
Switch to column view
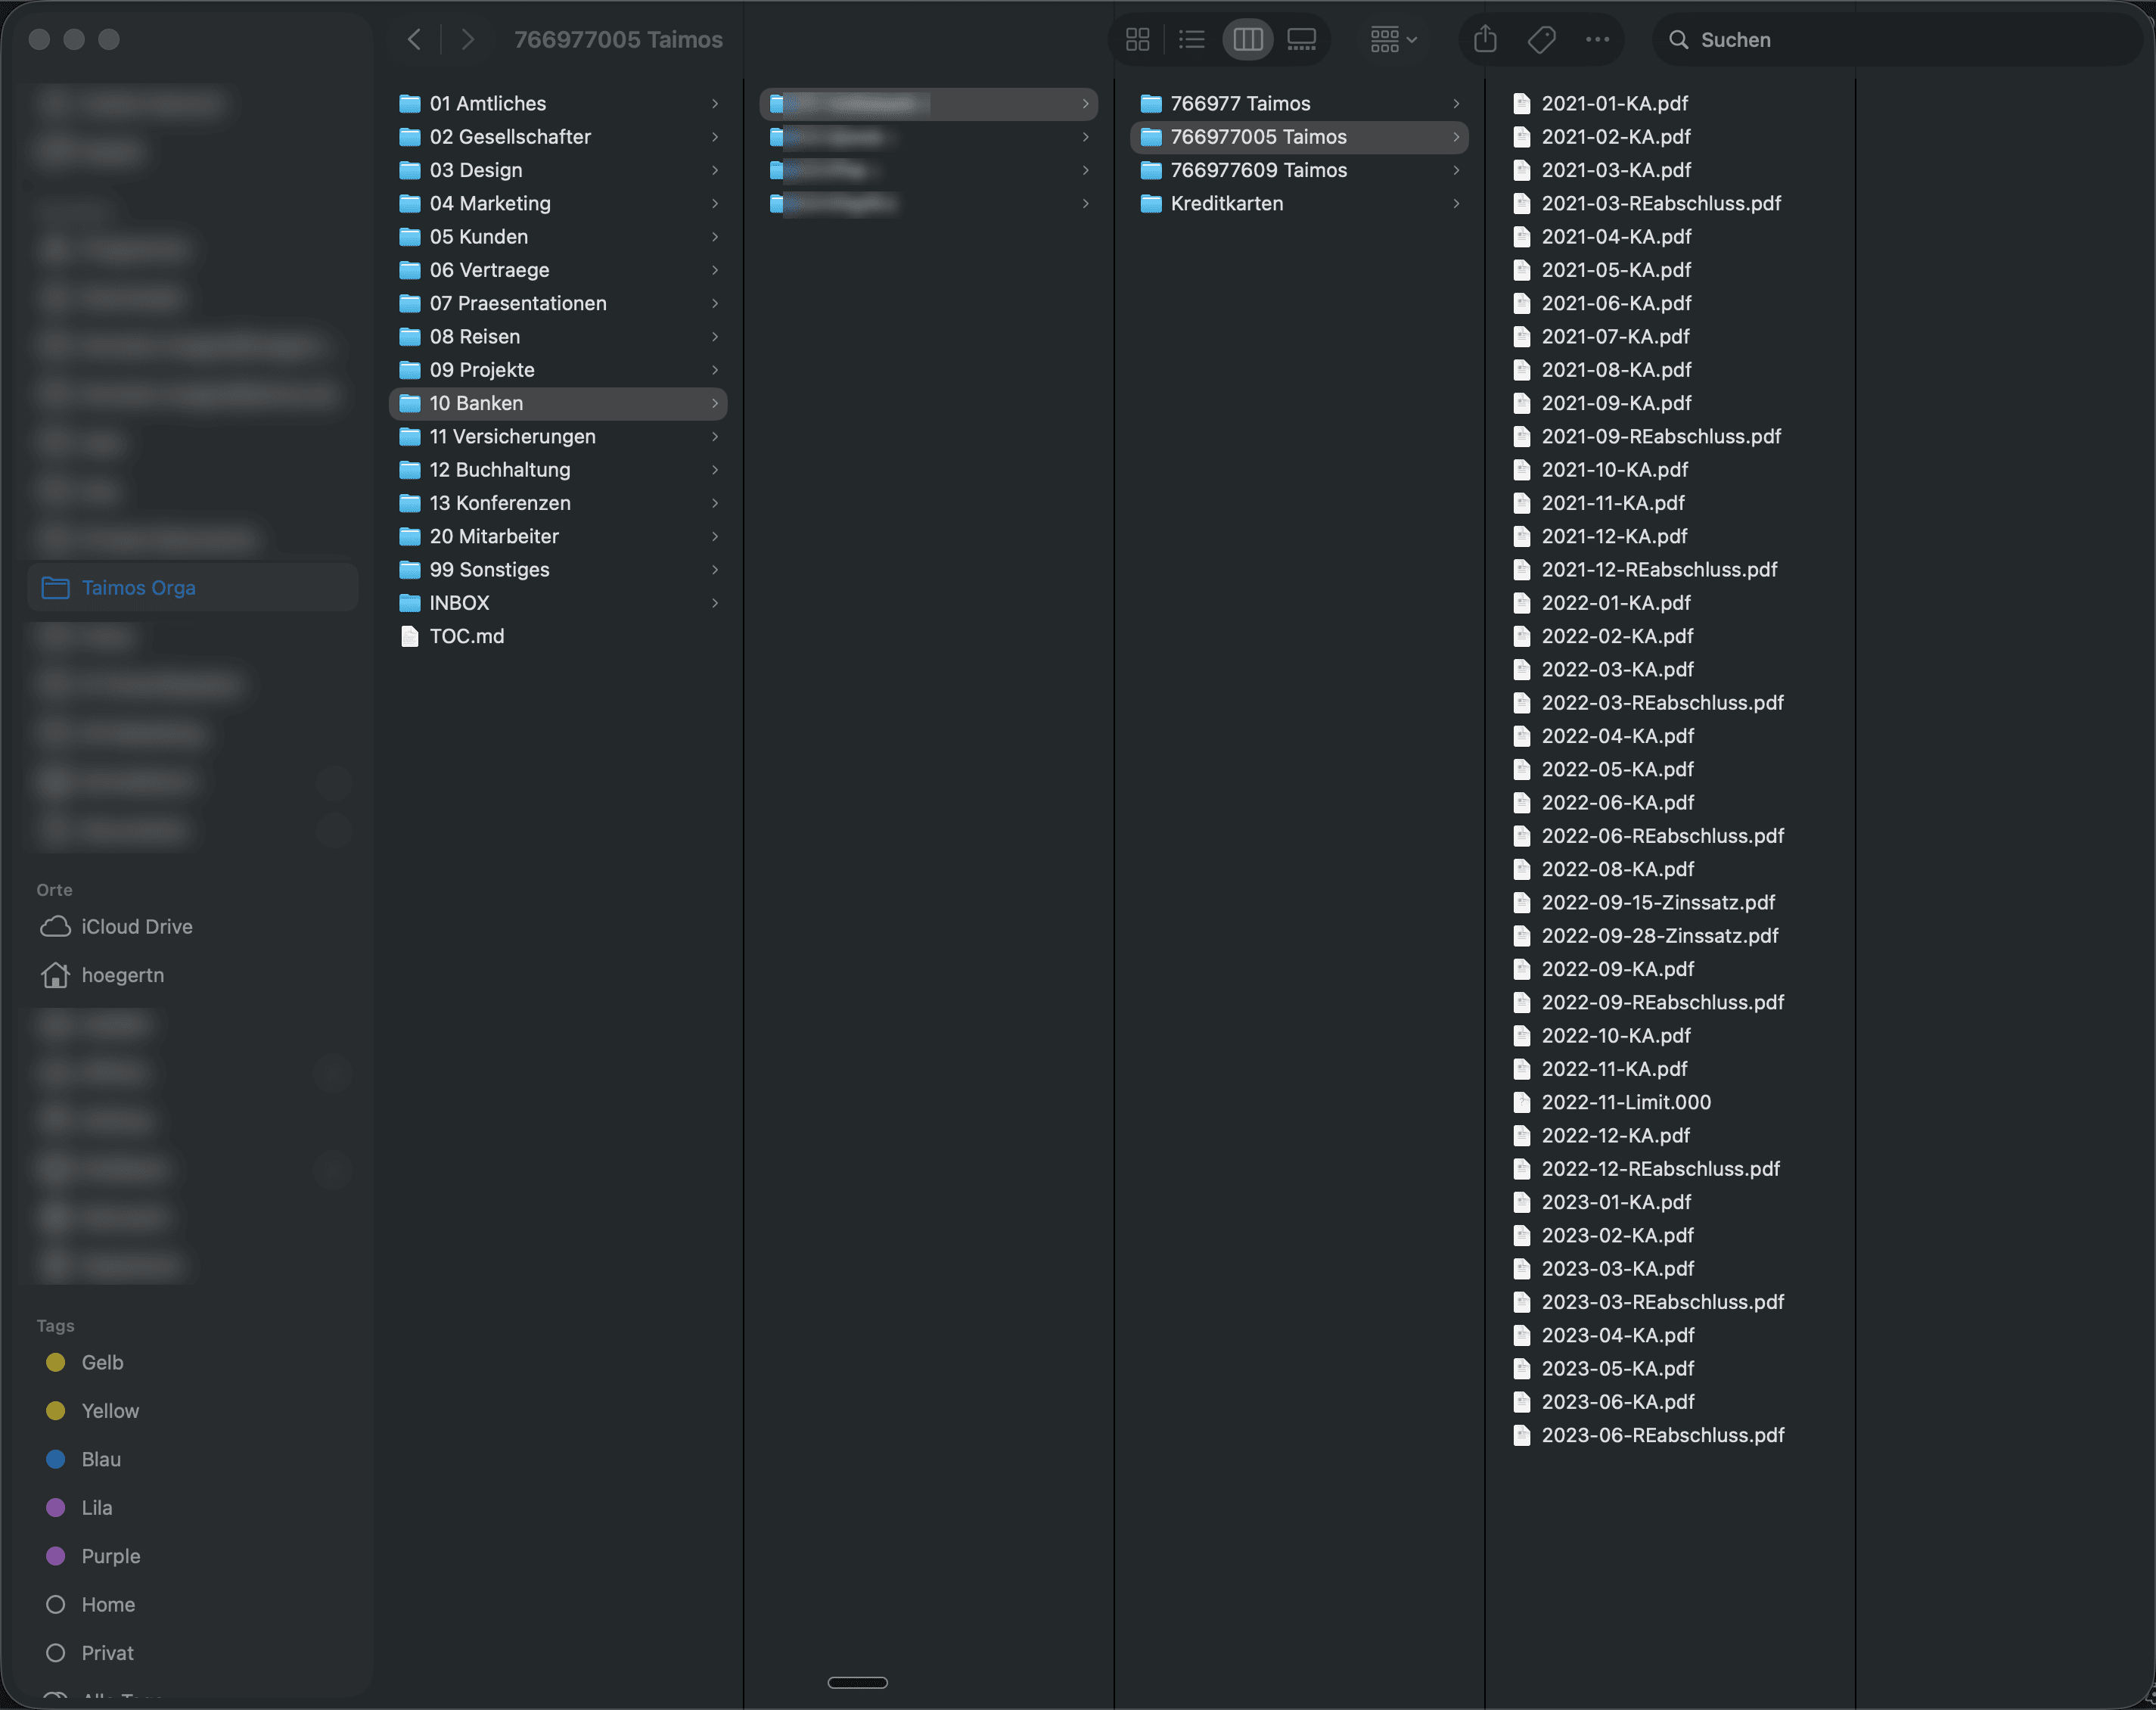pos(1247,39)
